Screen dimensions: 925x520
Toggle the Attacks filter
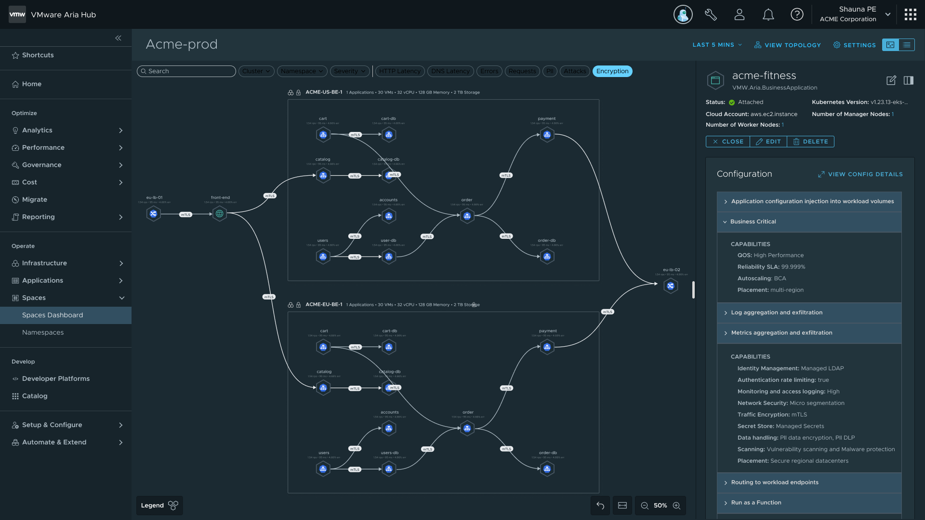575,71
